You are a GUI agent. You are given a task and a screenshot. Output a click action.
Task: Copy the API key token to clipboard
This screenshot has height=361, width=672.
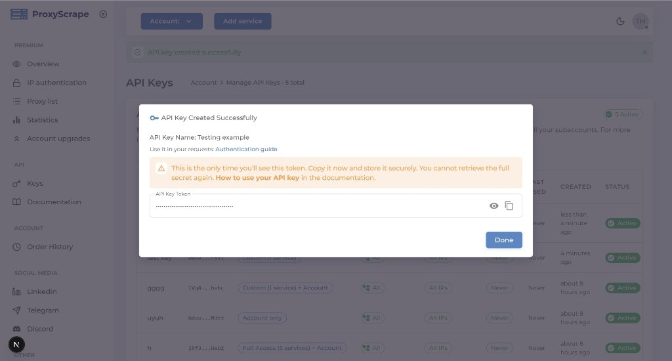click(509, 206)
